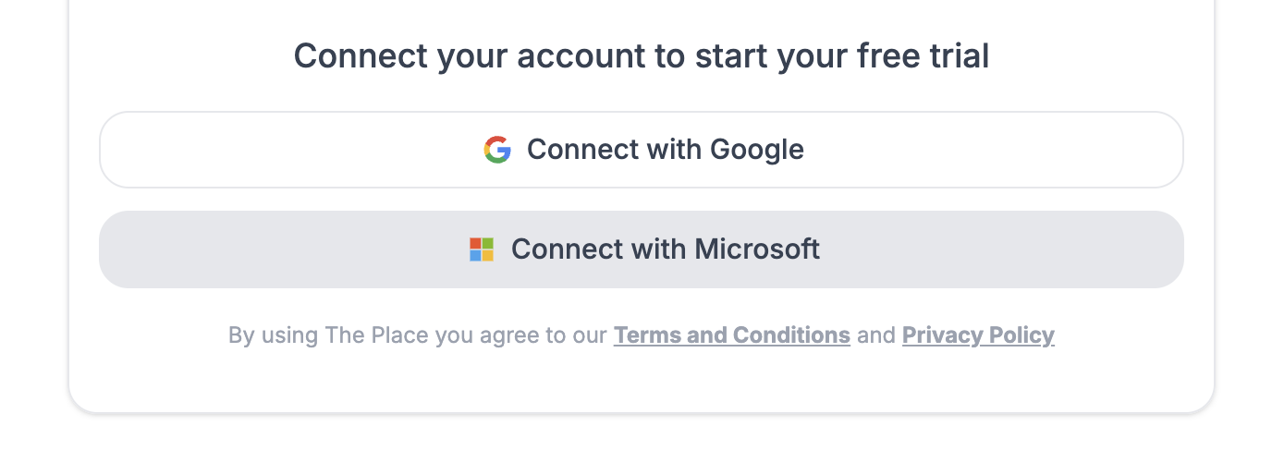Click the Microsoft four-square logo icon
This screenshot has height=462, width=1272.
tap(482, 249)
